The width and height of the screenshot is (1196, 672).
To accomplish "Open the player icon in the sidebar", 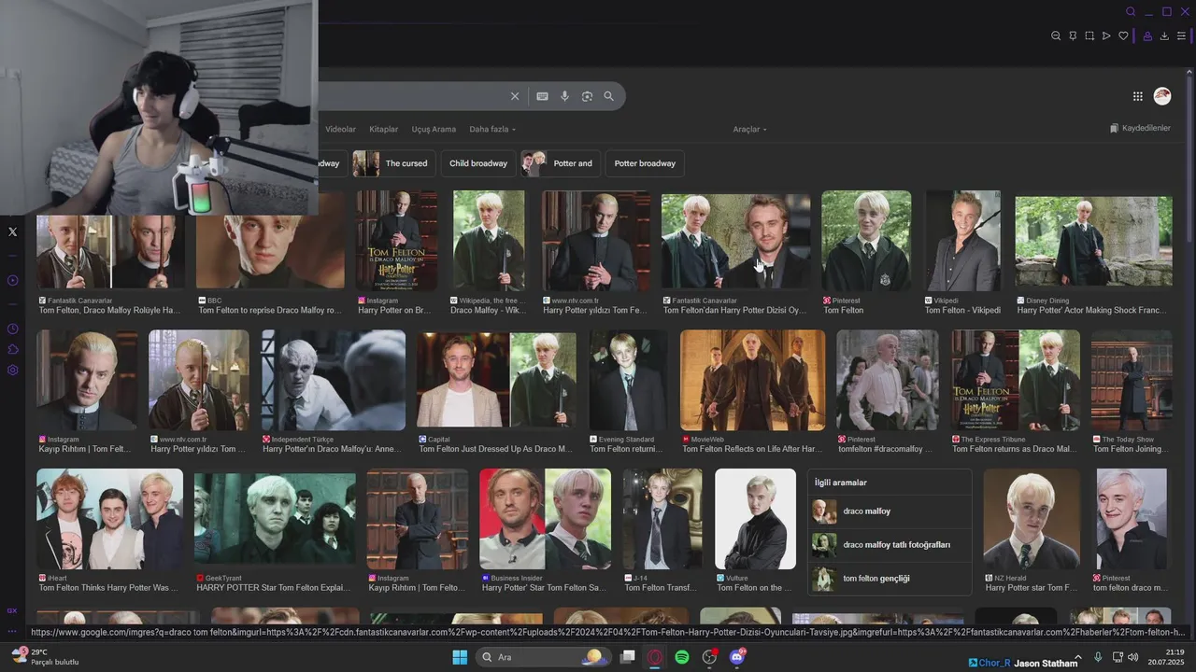I will [x=12, y=280].
